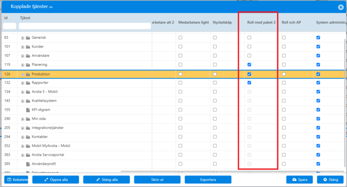The image size is (347, 187).
Task: Click the Tjänst filter input field
Action: (85, 26)
